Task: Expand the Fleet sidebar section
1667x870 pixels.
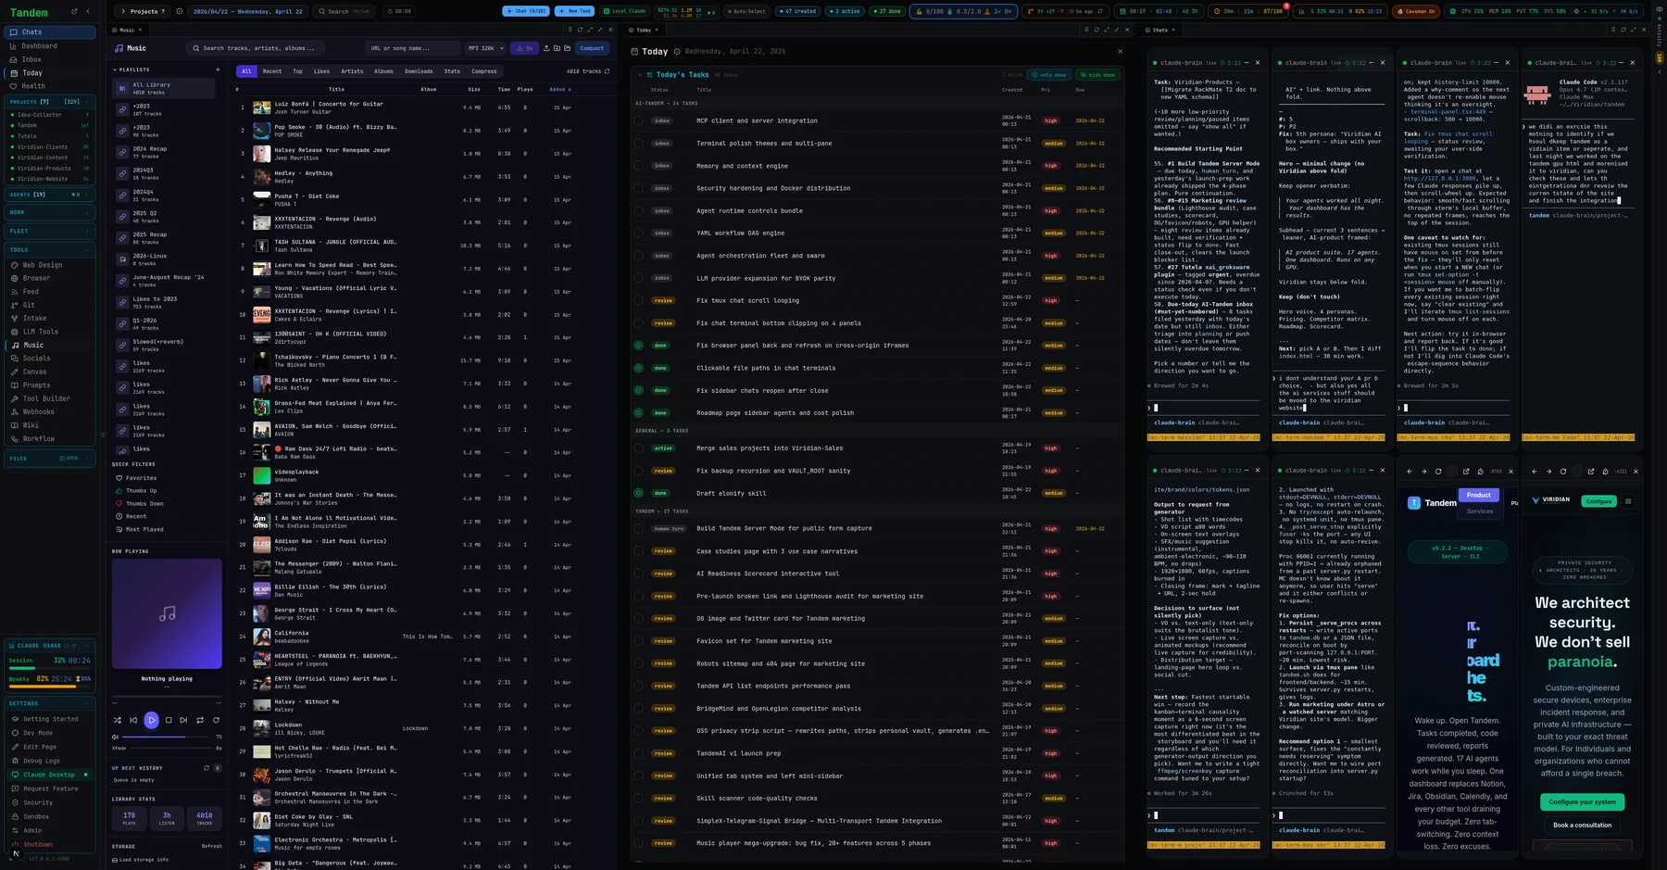Action: pyautogui.click(x=48, y=231)
